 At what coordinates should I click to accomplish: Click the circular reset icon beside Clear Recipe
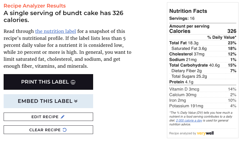tap(65, 130)
